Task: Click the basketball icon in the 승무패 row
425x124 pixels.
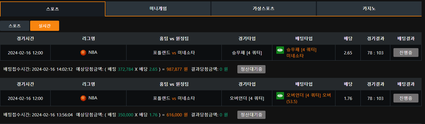Action: [x=83, y=52]
